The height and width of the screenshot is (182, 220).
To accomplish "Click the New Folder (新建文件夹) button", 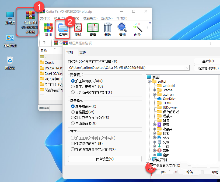I will 208,68.
